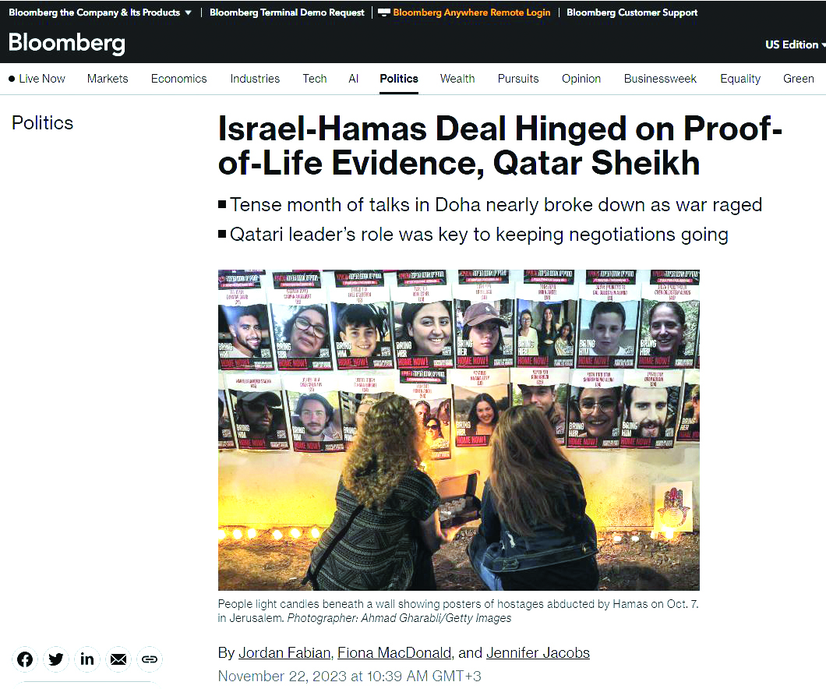Click the Bloomberg Anywhere monitor icon
This screenshot has height=689, width=826.
(x=384, y=12)
